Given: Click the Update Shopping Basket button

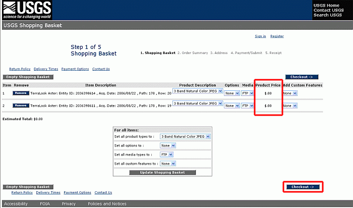Looking at the screenshot, I should [x=162, y=172].
